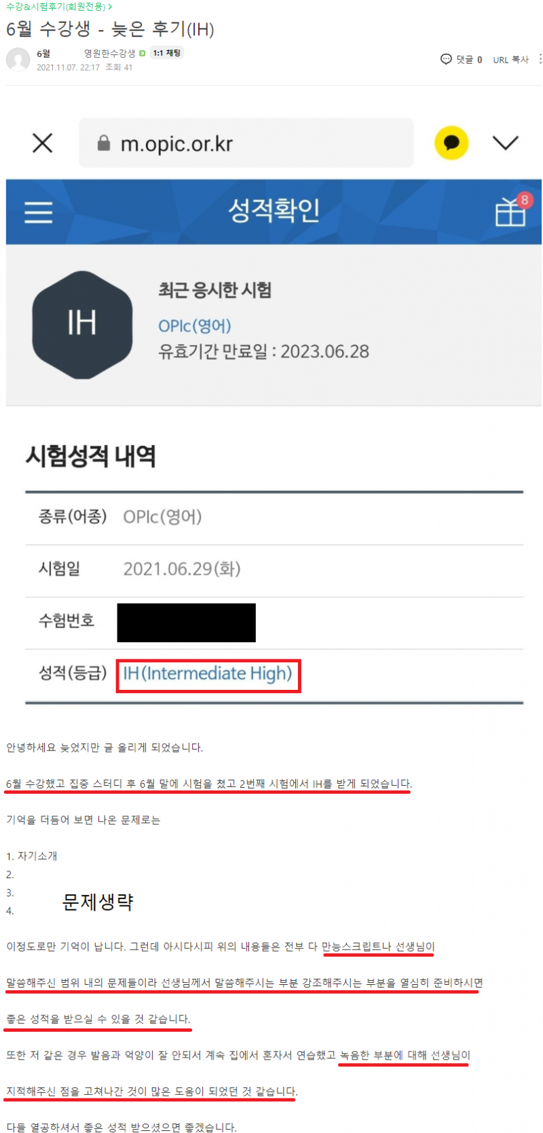
Task: Click the IH(Intermediate High) grade result
Action: click(x=208, y=674)
